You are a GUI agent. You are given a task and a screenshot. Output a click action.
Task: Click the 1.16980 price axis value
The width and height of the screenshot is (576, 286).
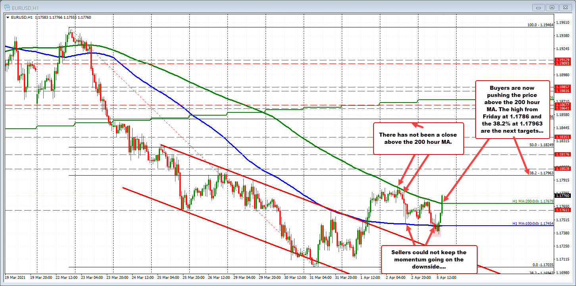[563, 273]
